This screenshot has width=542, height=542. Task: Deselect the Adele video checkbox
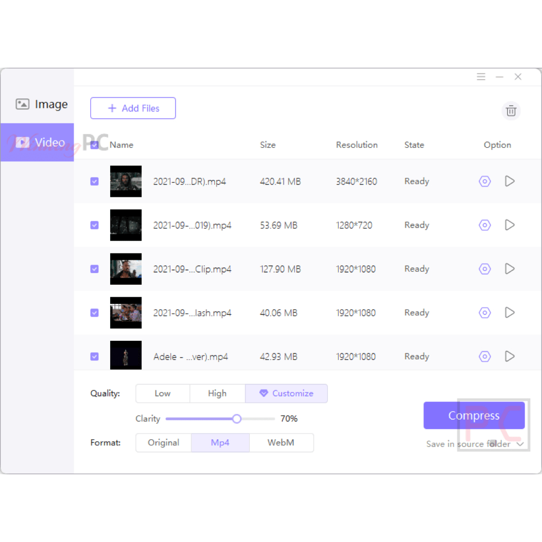[94, 357]
